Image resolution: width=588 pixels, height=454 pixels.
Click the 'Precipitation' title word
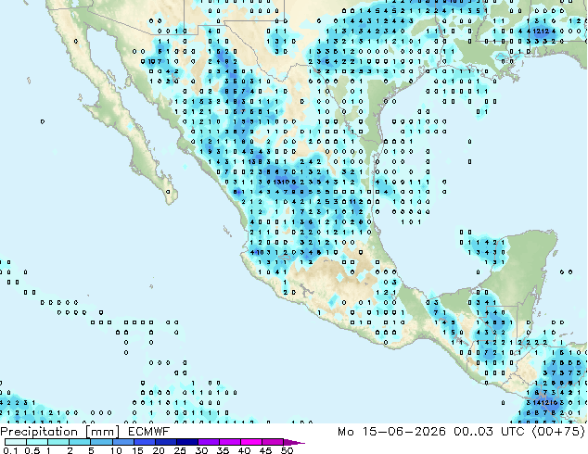(x=39, y=432)
